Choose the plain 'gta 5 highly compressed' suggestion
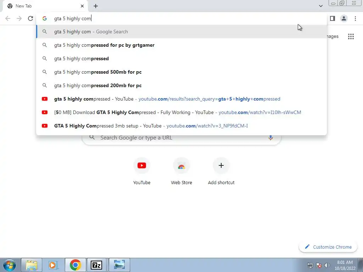 (x=181, y=58)
